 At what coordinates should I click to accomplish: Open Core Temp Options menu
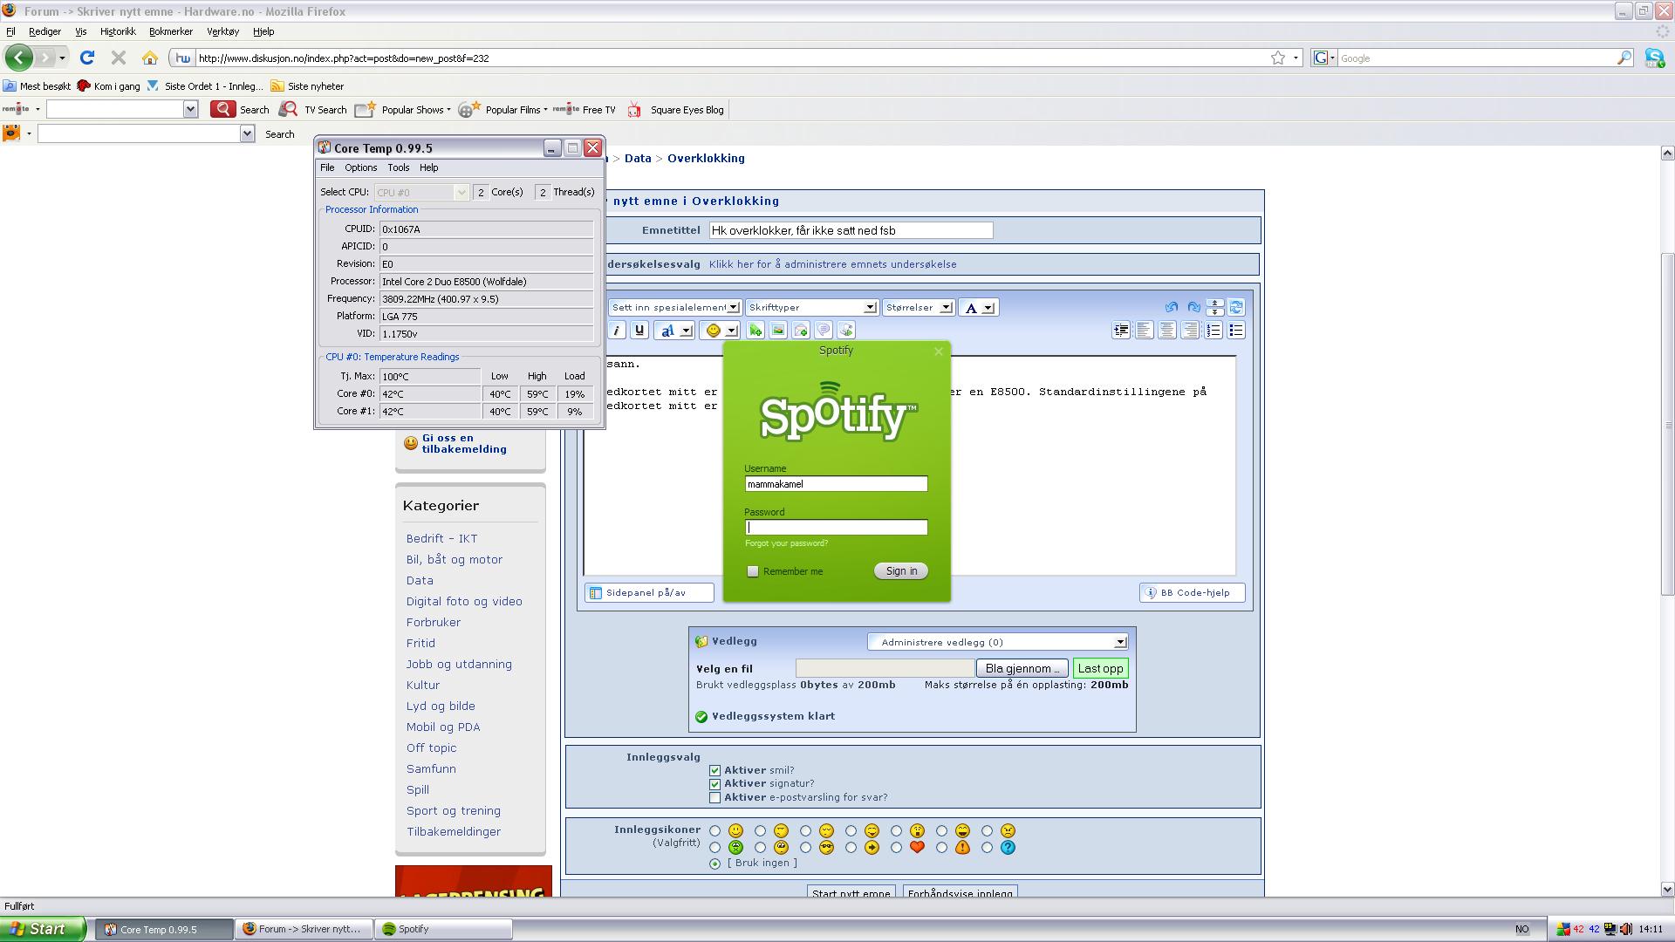point(360,167)
